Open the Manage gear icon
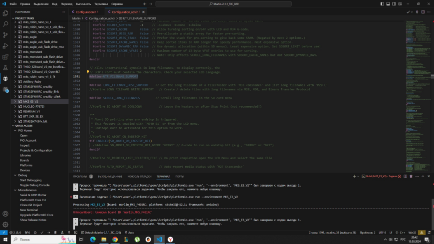Screen dimensions: 434x244 [5, 225]
